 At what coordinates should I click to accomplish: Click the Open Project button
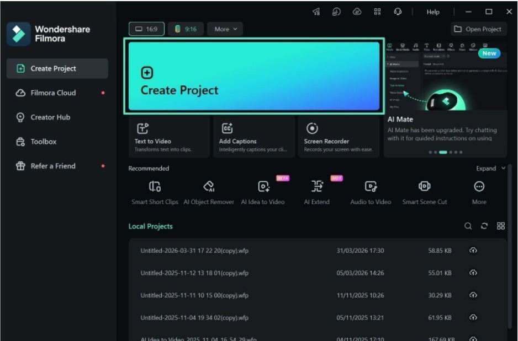tap(478, 29)
